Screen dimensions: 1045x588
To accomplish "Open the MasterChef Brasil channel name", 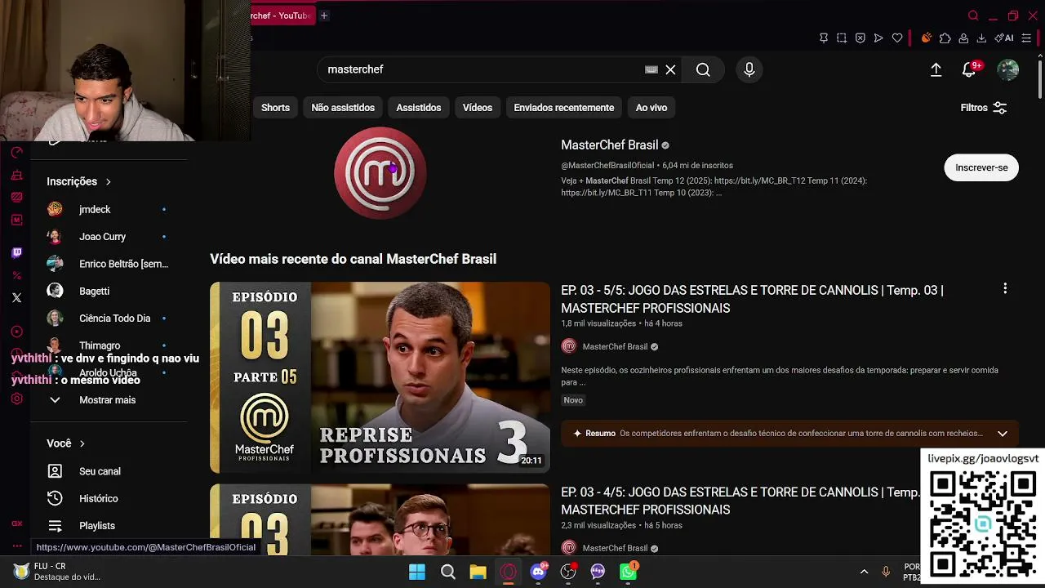I will (x=609, y=145).
